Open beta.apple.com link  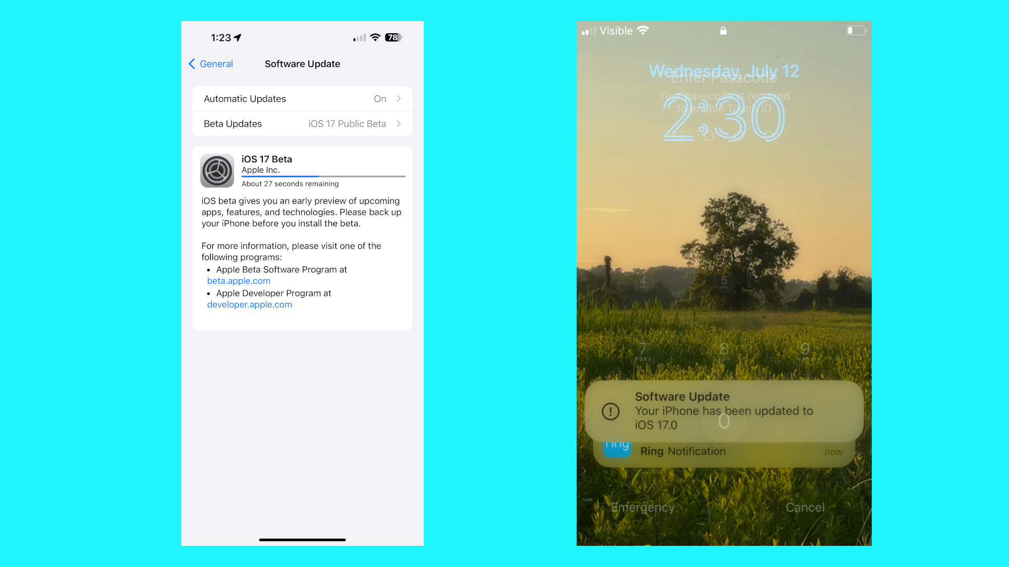(239, 280)
